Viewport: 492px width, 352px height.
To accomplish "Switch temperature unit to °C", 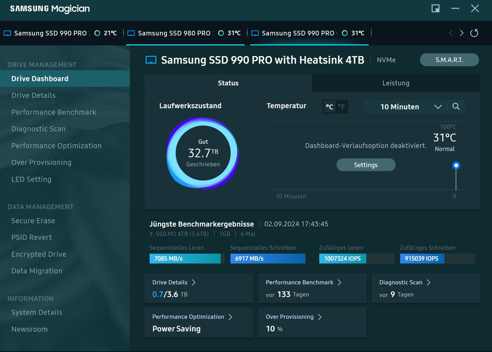I will (330, 106).
